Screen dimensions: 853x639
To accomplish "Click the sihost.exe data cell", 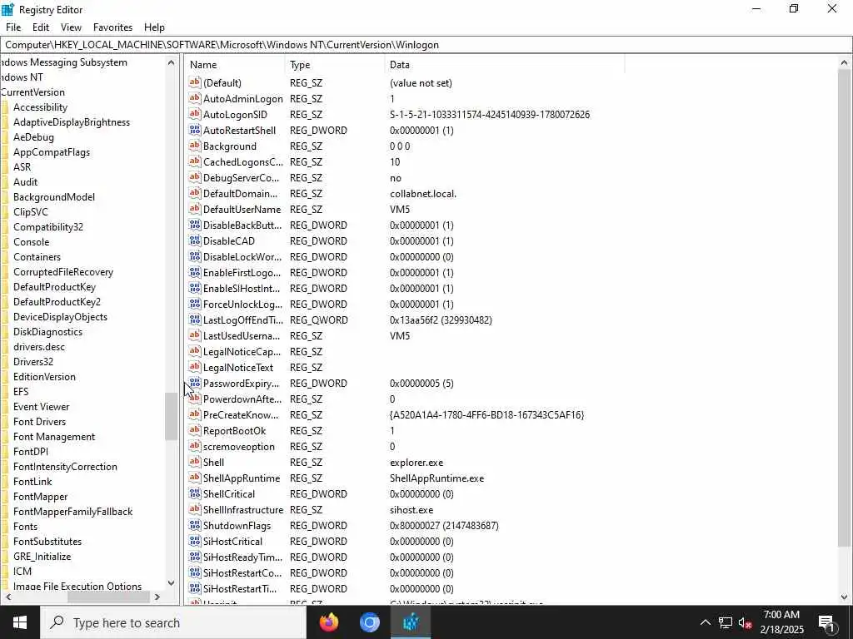I will coord(412,509).
